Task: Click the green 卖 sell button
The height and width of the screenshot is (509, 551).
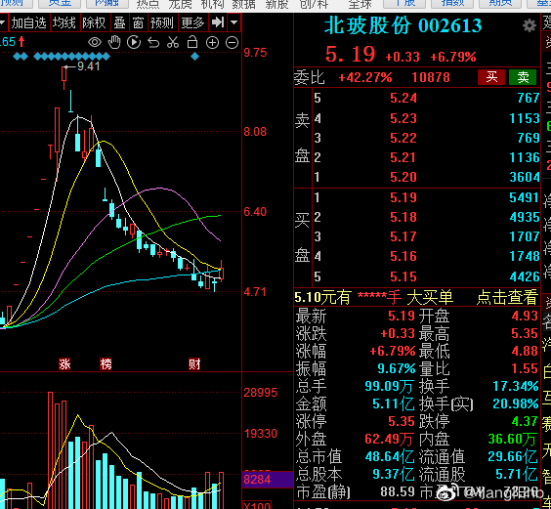Action: pyautogui.click(x=523, y=77)
